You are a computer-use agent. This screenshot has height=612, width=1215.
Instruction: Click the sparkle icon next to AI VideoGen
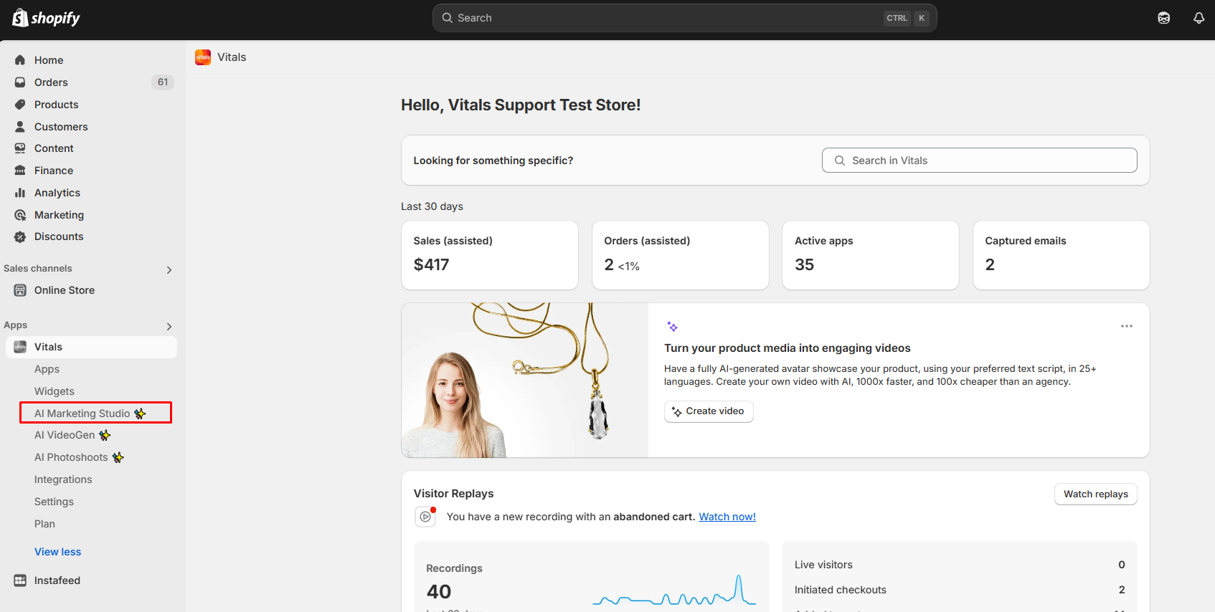[x=105, y=435]
